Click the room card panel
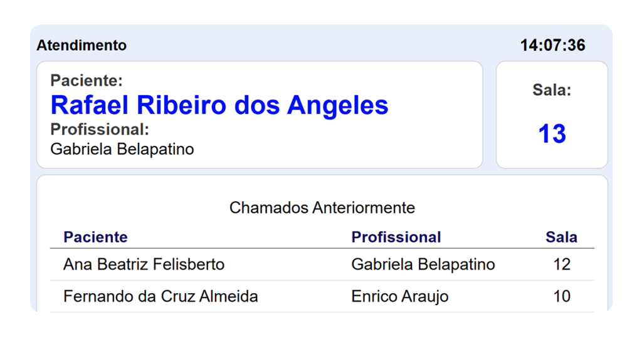Screen dimensions: 642x337 pyautogui.click(x=552, y=115)
